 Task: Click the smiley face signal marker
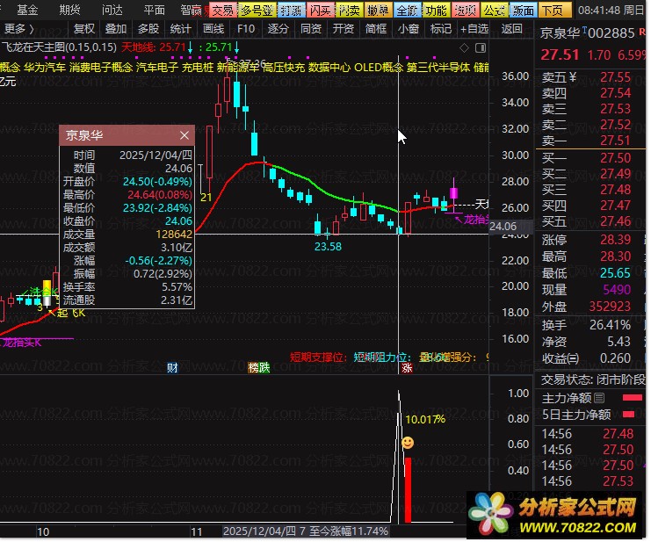pyautogui.click(x=408, y=443)
